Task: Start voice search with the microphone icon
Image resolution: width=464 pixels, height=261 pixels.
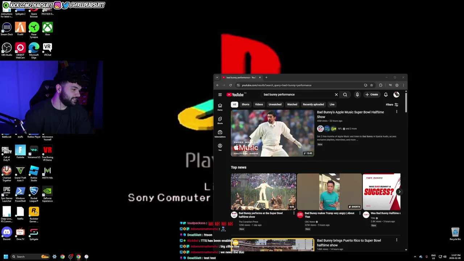Action: click(x=357, y=95)
